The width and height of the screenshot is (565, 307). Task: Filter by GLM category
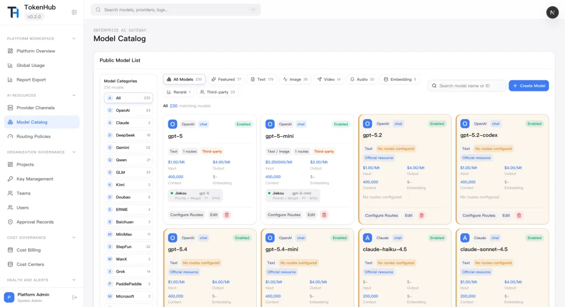[128, 172]
